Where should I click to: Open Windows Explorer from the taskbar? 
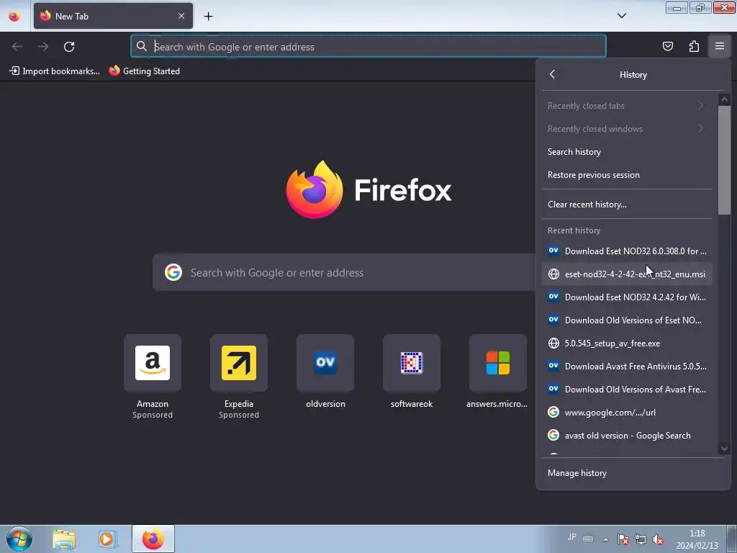[x=64, y=539]
